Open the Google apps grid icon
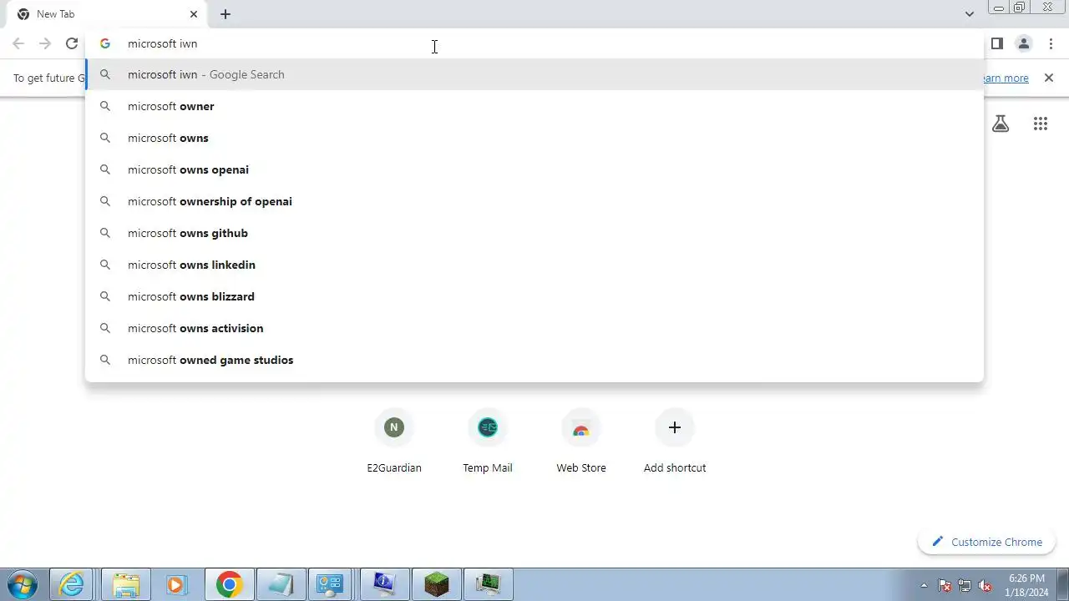The image size is (1069, 601). pyautogui.click(x=1040, y=124)
